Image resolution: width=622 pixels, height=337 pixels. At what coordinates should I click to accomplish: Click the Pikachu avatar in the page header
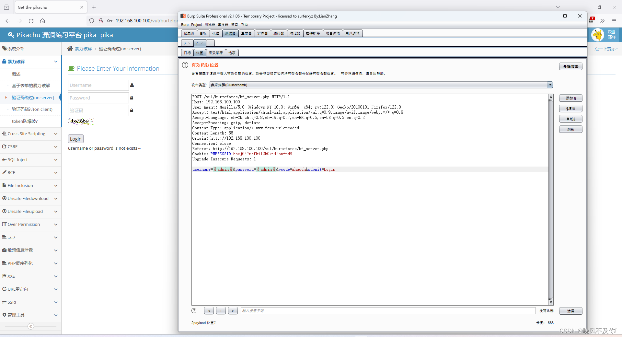pos(598,35)
